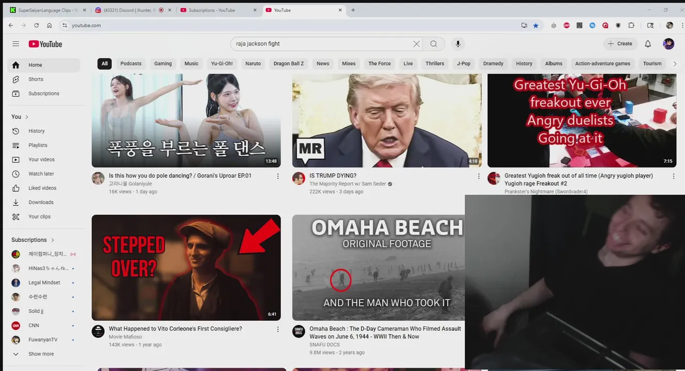Switch to Subscriptions - YouTube tab
This screenshot has width=685, height=371.
pos(211,10)
